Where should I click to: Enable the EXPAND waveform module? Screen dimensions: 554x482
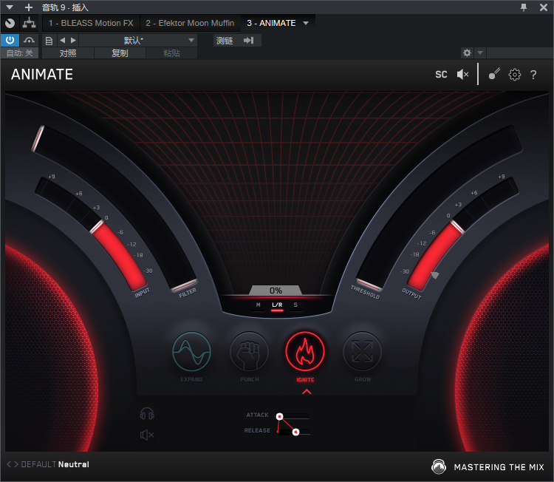point(191,351)
